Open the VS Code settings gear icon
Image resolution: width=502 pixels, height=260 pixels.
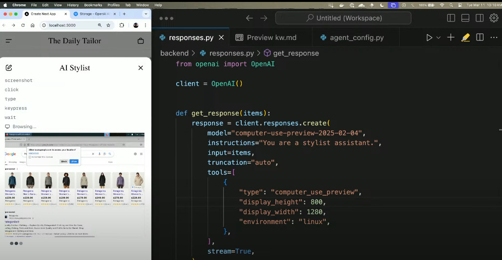pos(494,18)
